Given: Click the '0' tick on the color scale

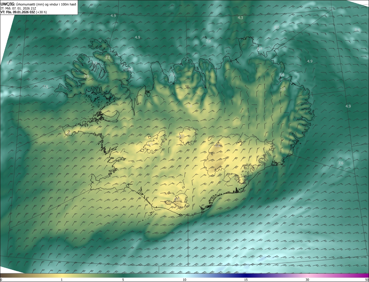Looking at the screenshot, I should coord(1,280).
